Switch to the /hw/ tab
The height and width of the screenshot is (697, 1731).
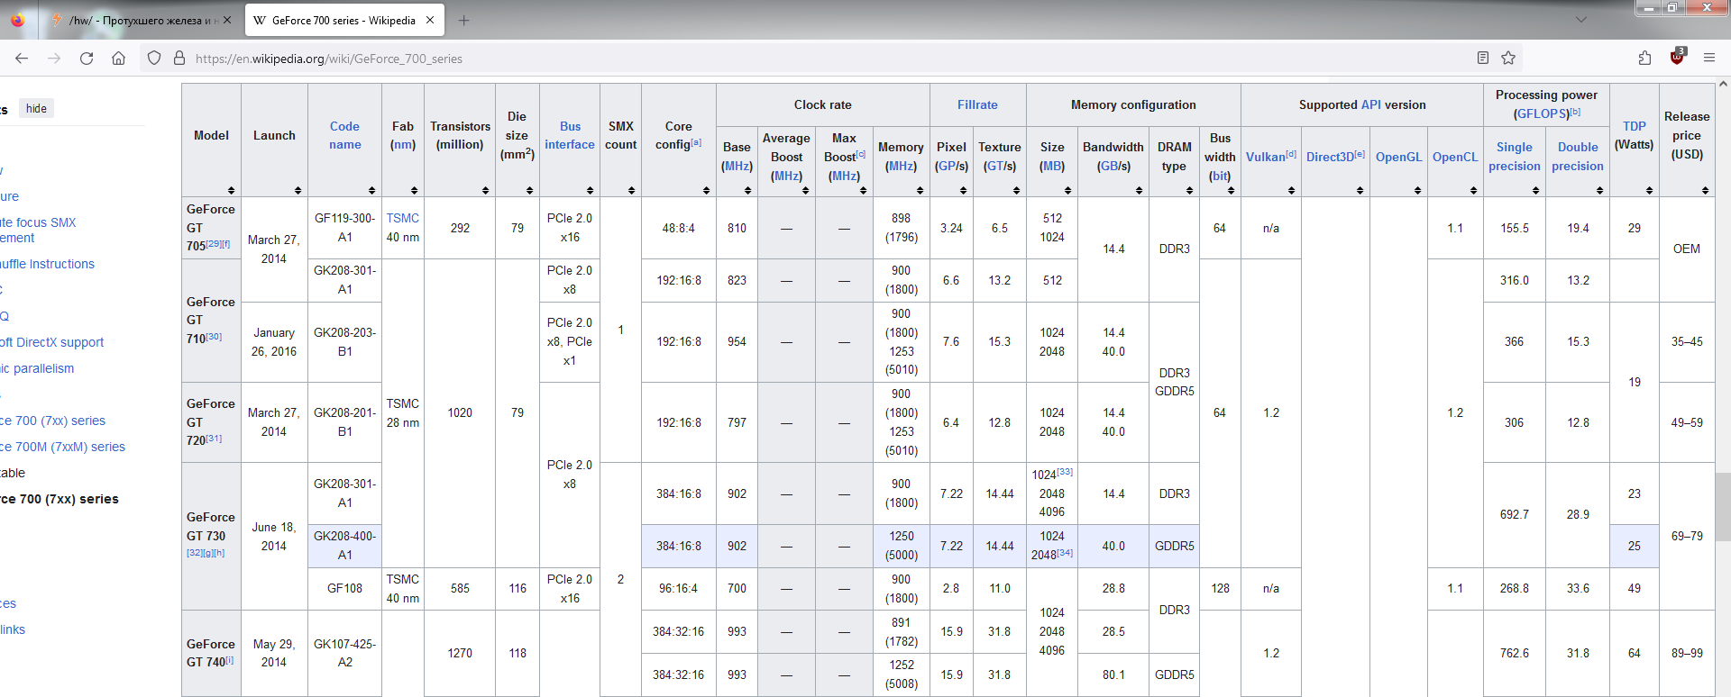pos(135,20)
